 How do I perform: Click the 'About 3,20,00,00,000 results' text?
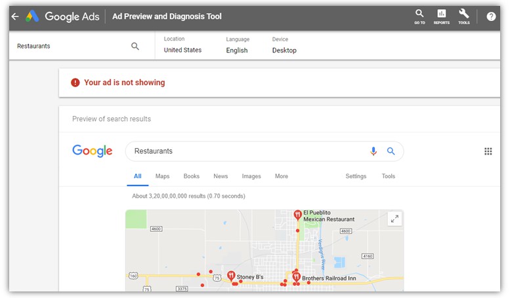click(x=188, y=196)
